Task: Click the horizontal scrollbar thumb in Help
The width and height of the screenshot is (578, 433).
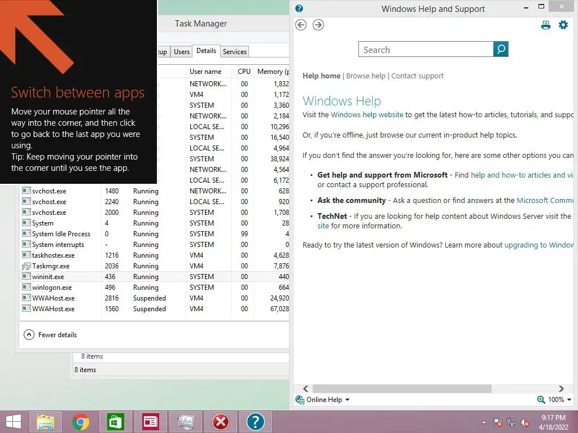Action: [x=402, y=389]
